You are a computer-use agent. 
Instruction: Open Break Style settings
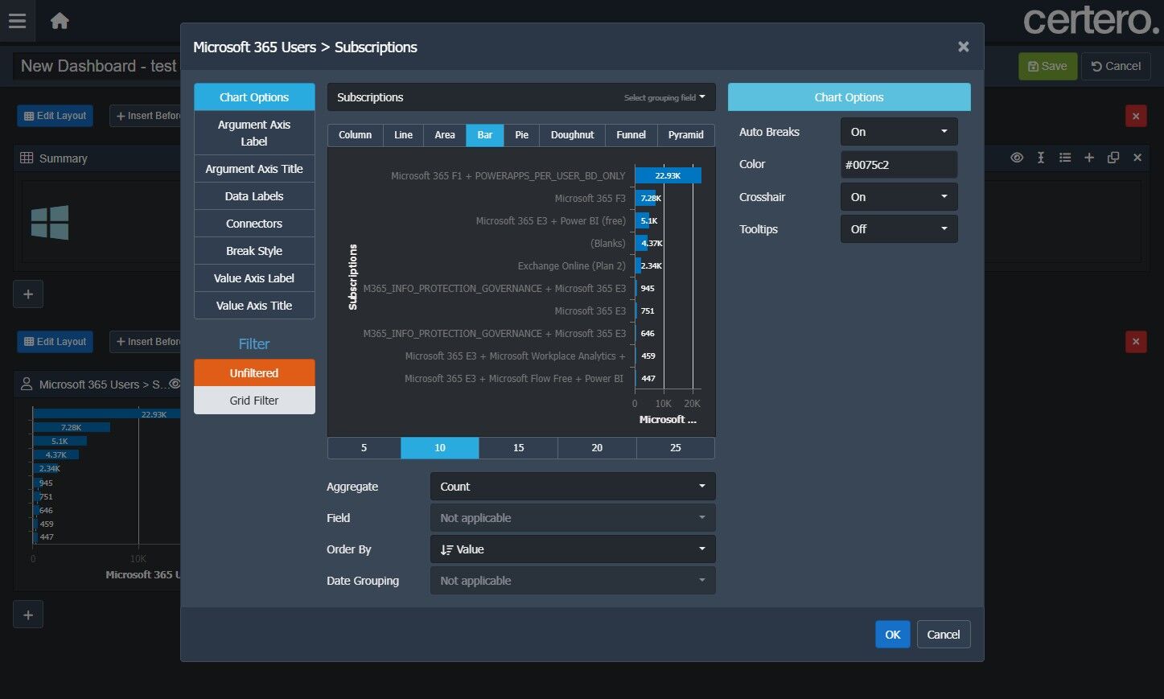tap(254, 251)
